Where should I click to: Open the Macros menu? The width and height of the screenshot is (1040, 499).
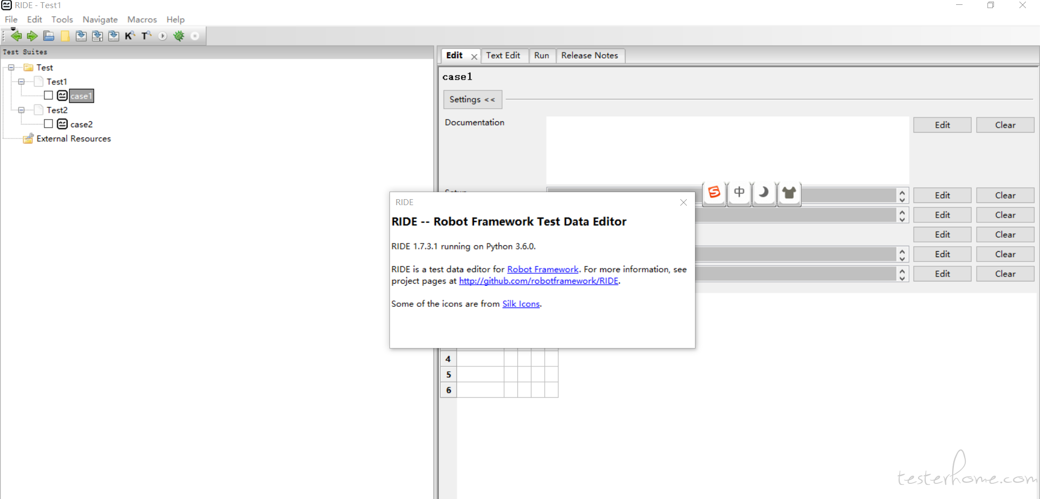142,19
